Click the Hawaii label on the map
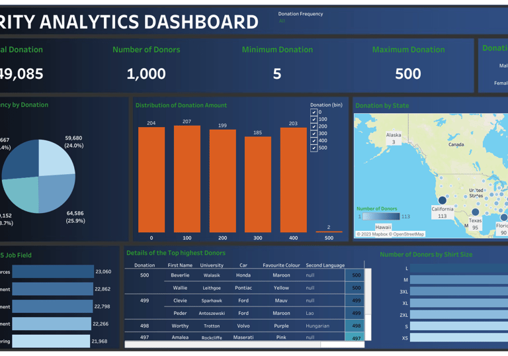 [x=383, y=227]
